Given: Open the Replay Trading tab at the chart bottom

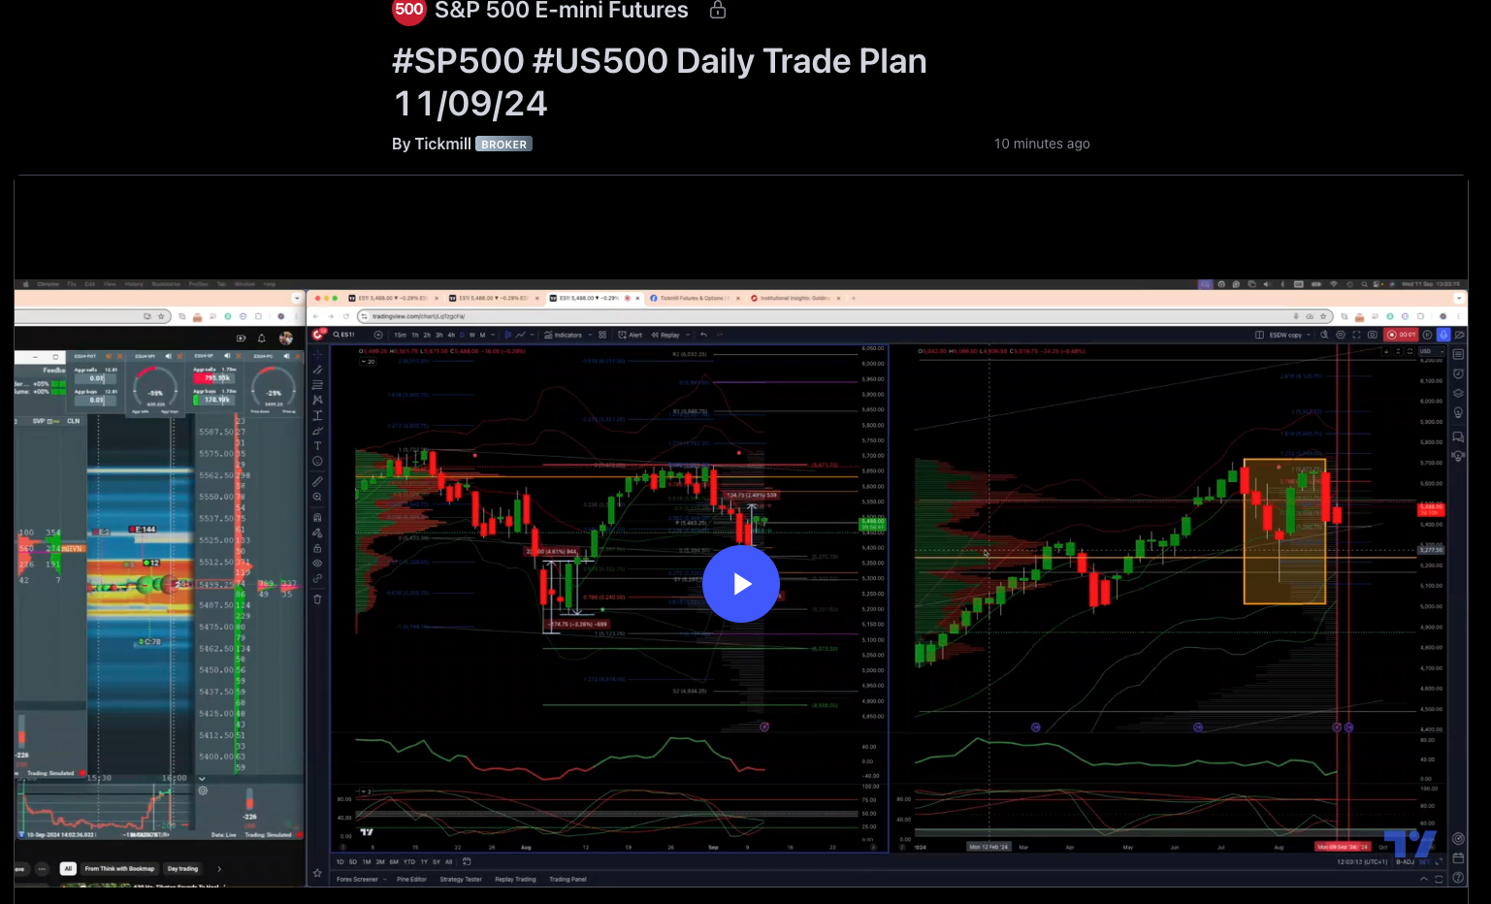Looking at the screenshot, I should click(515, 879).
